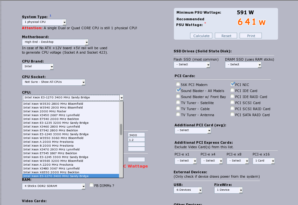Viewport: 298px width, 205px height.
Task: Select Intel Xeon B 2000 MHz Prestonia
Action: pos(71,146)
